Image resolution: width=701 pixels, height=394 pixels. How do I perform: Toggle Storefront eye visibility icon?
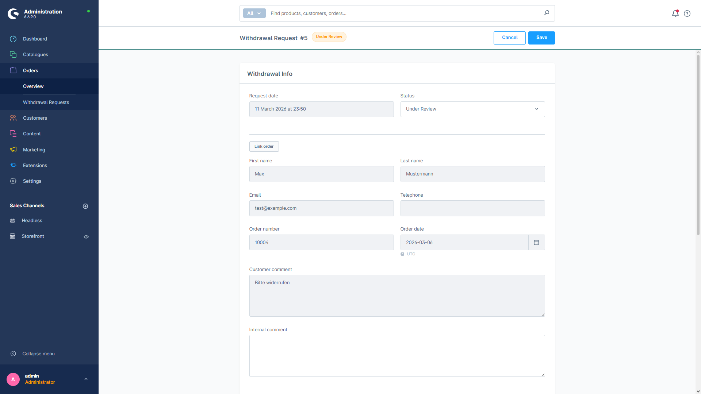86,237
